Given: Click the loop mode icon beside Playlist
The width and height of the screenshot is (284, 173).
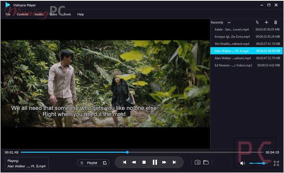Looking at the screenshot, I should 105,163.
